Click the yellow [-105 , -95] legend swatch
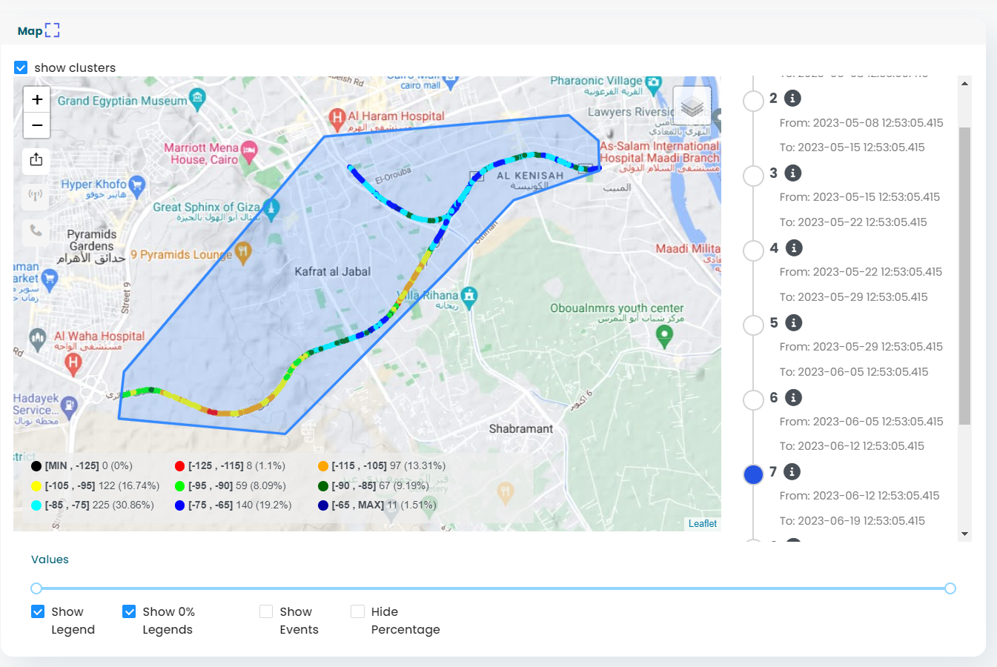The height and width of the screenshot is (667, 997). tap(36, 486)
